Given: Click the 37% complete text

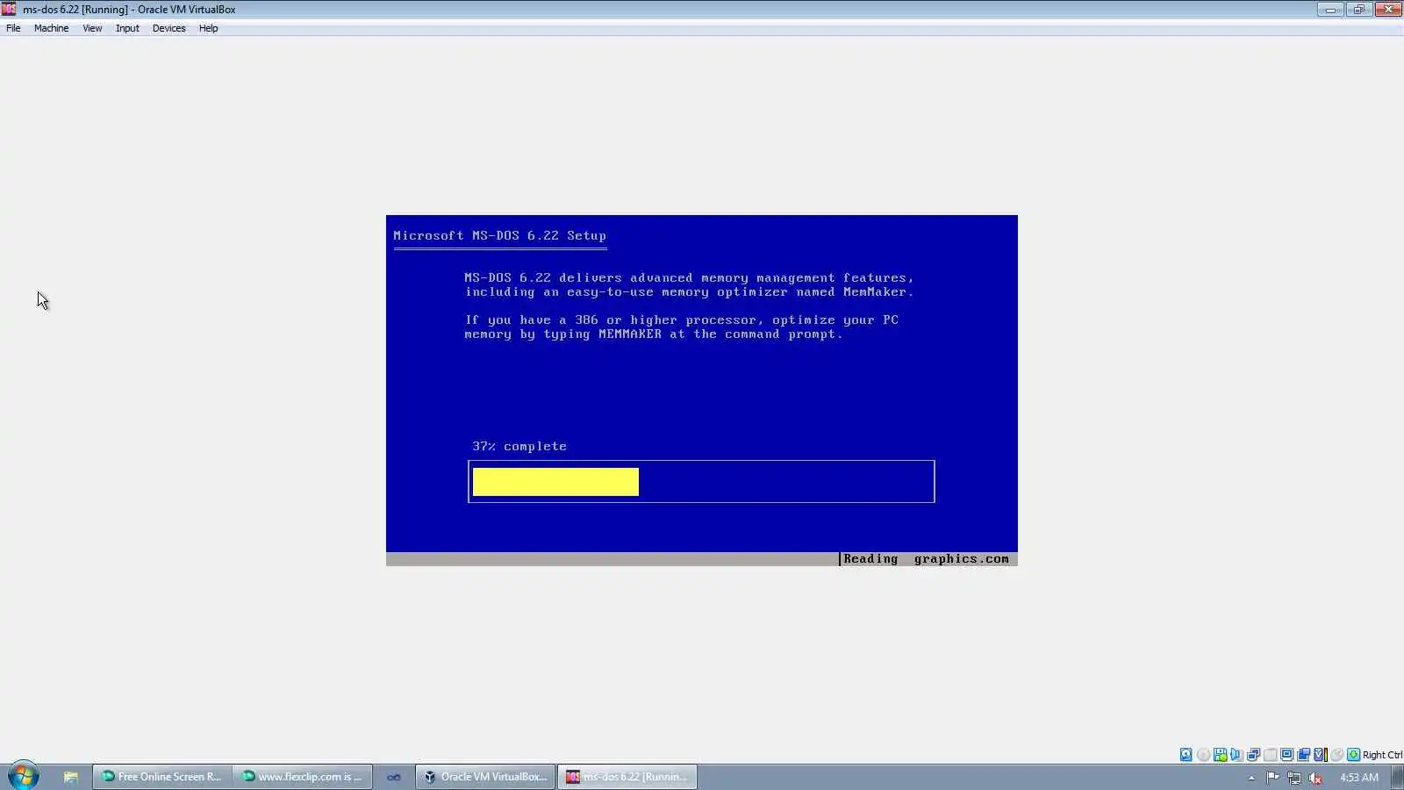Looking at the screenshot, I should (519, 446).
